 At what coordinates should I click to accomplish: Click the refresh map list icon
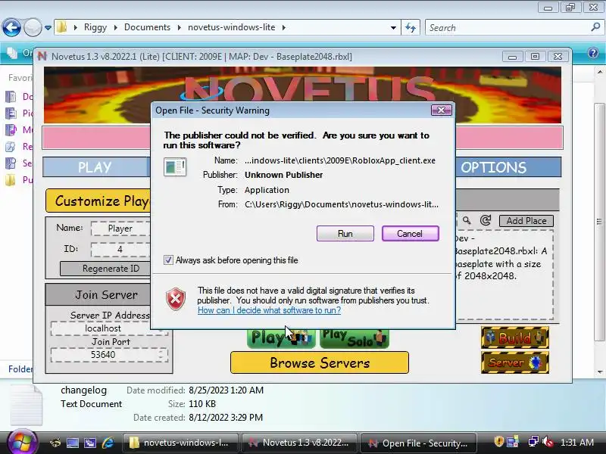coord(486,220)
